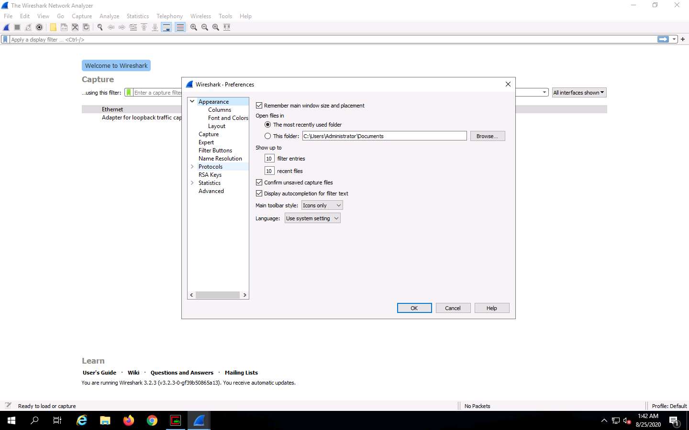Image resolution: width=689 pixels, height=430 pixels.
Task: Click the zoom out toolbar icon
Action: tap(205, 27)
